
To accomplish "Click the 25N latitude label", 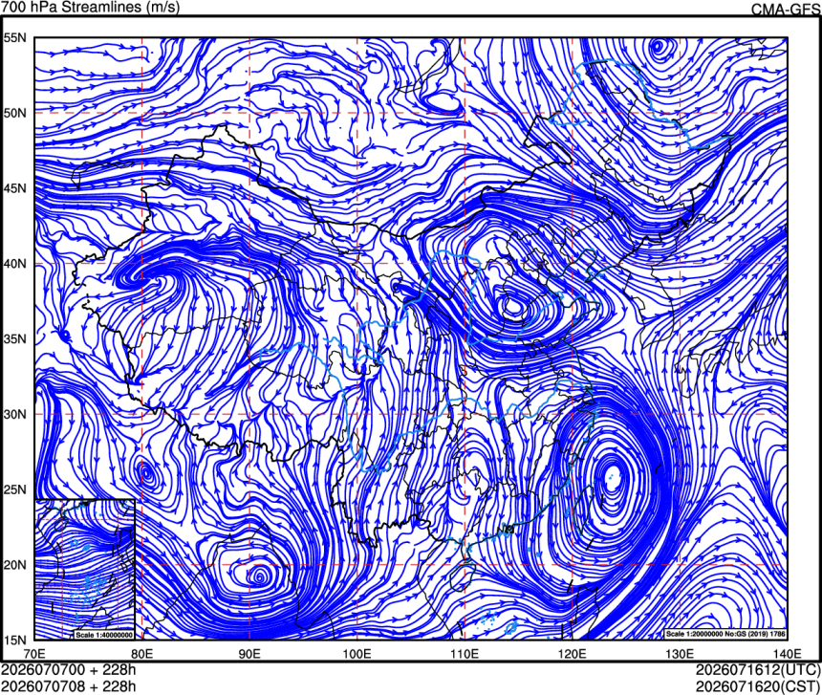I will [14, 489].
